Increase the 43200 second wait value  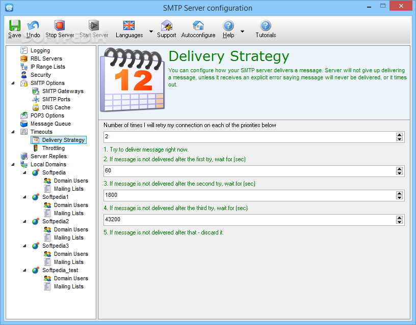[x=399, y=218]
